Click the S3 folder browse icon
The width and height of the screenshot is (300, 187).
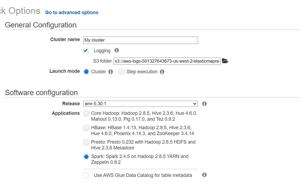225,61
